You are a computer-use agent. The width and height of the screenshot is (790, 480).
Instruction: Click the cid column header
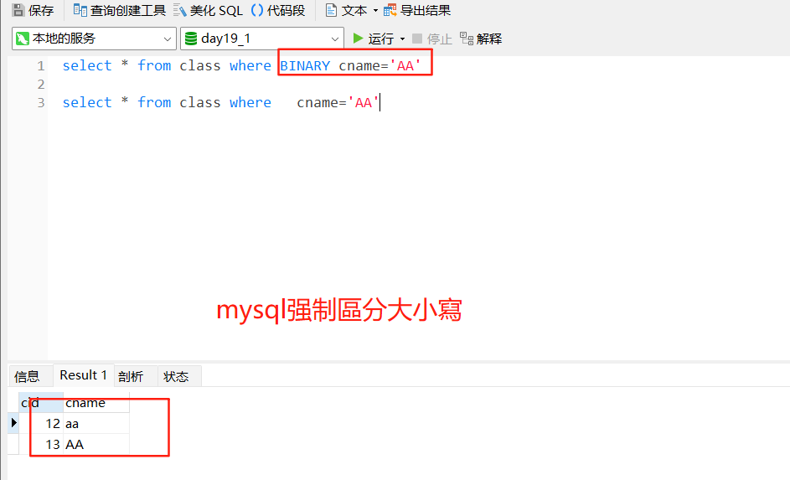tap(41, 403)
